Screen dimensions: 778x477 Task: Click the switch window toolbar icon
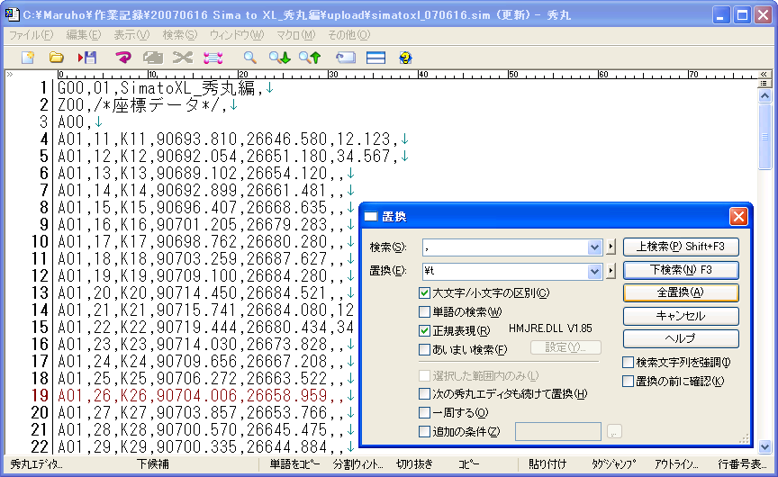coord(346,58)
